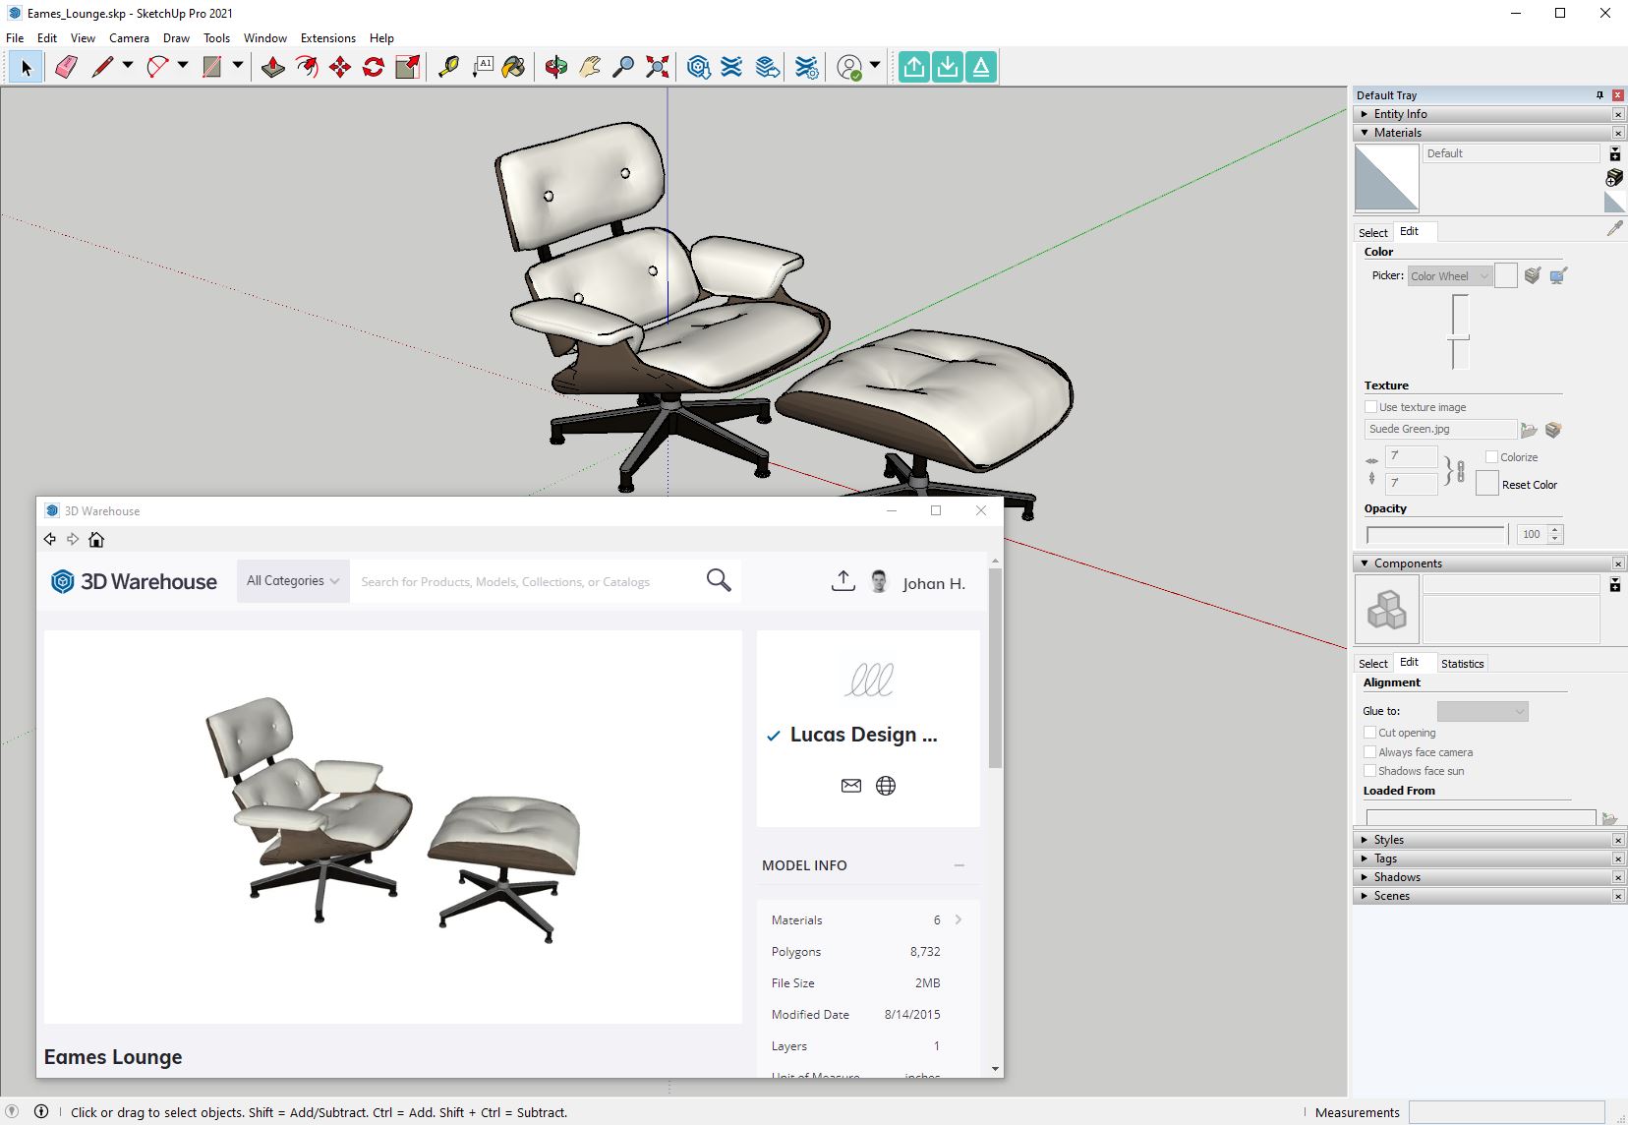
Task: Open 3D Warehouse from the toolbar
Action: (699, 67)
